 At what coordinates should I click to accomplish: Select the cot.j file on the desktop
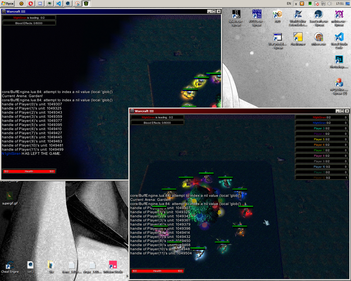pos(30,267)
